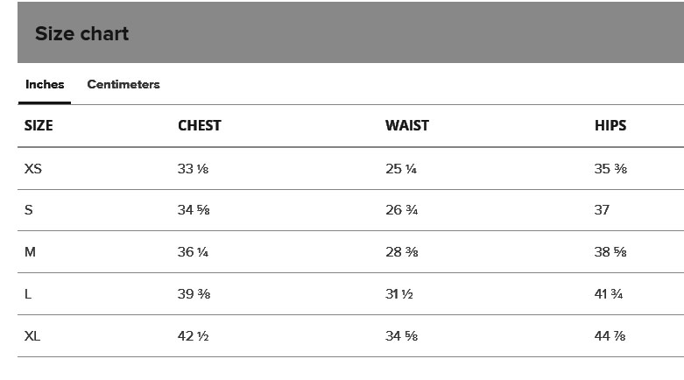Select the XL size row label
Screen dimensions: 684x380
32,336
